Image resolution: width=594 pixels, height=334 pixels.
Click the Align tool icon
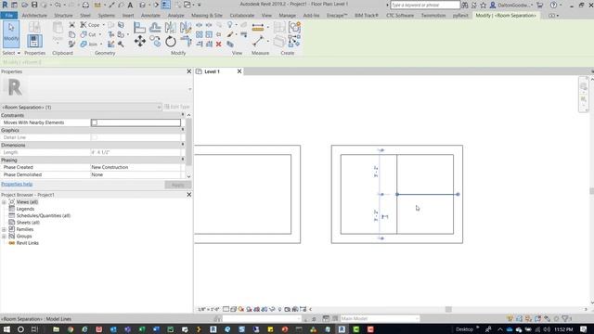click(140, 27)
